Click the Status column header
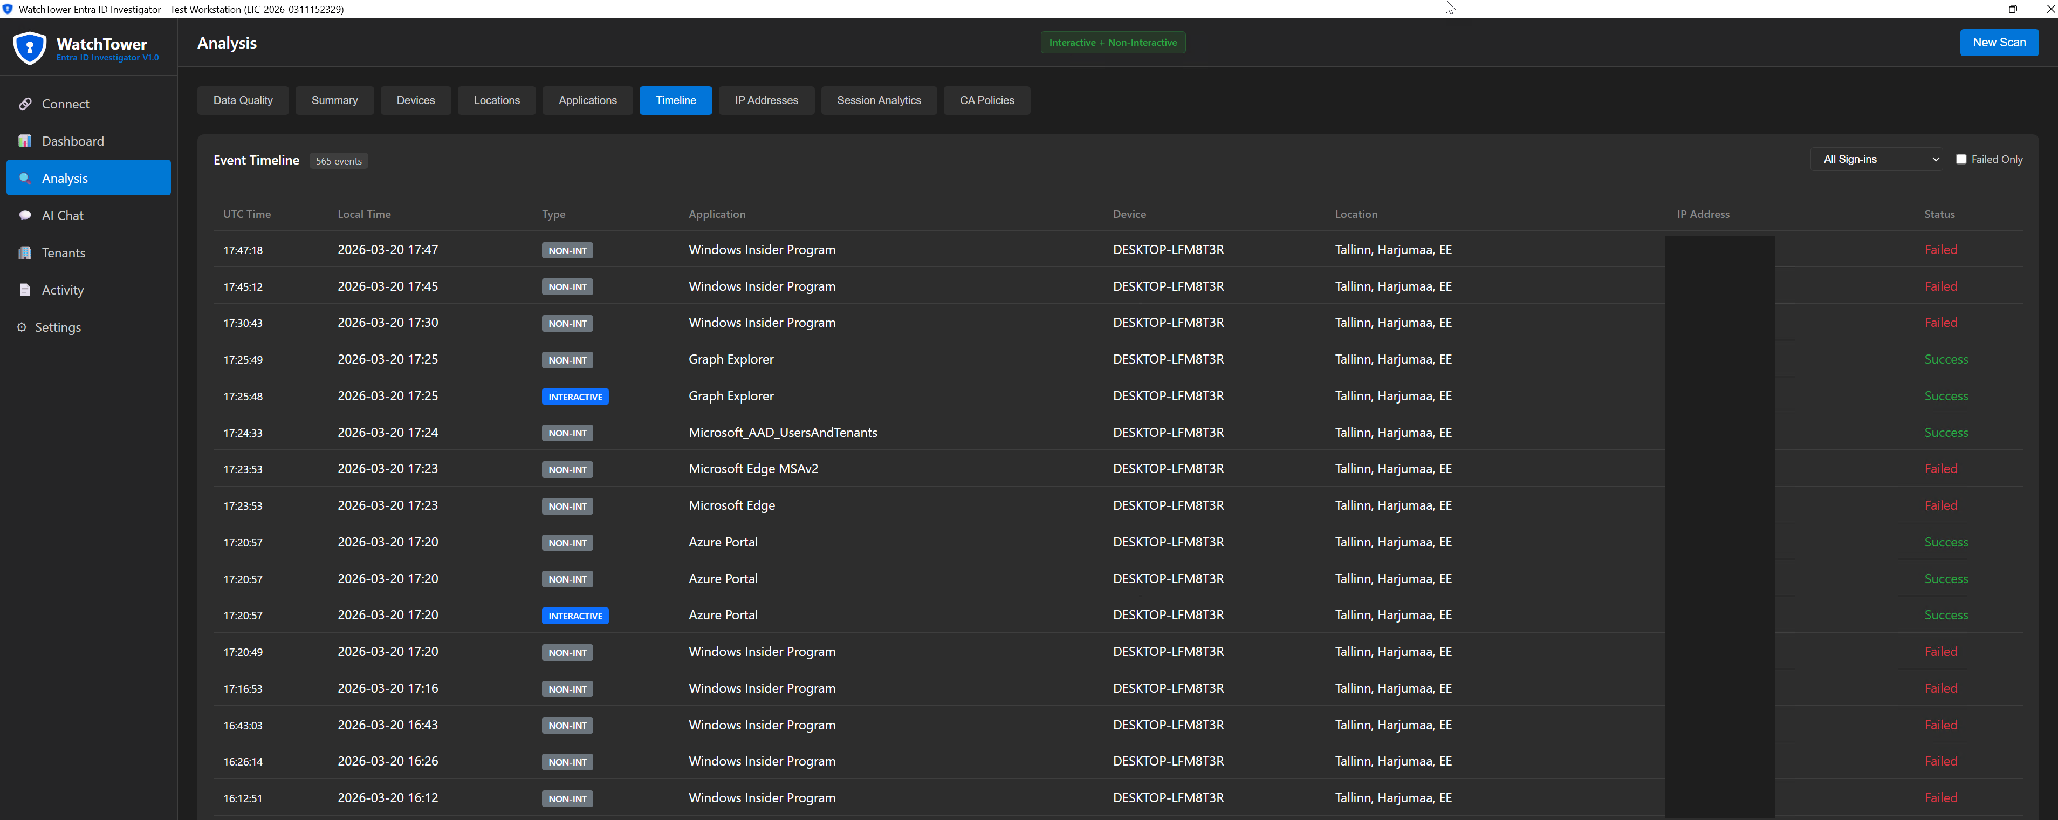Image resolution: width=2058 pixels, height=820 pixels. tap(1939, 214)
